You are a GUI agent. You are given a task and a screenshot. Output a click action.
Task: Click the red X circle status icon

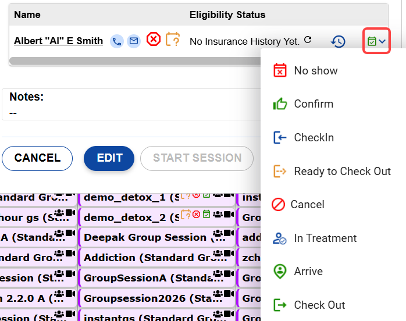(153, 40)
